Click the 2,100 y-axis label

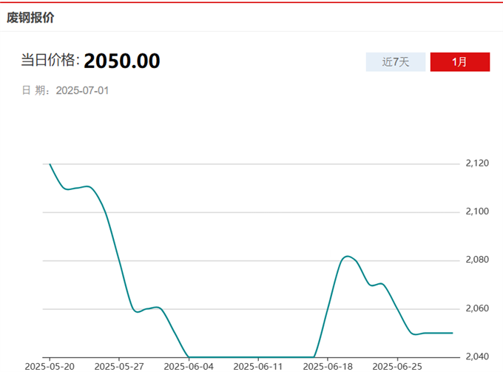(477, 212)
